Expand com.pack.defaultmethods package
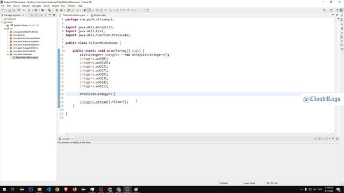This screenshot has width=344, height=193. (x=8, y=32)
